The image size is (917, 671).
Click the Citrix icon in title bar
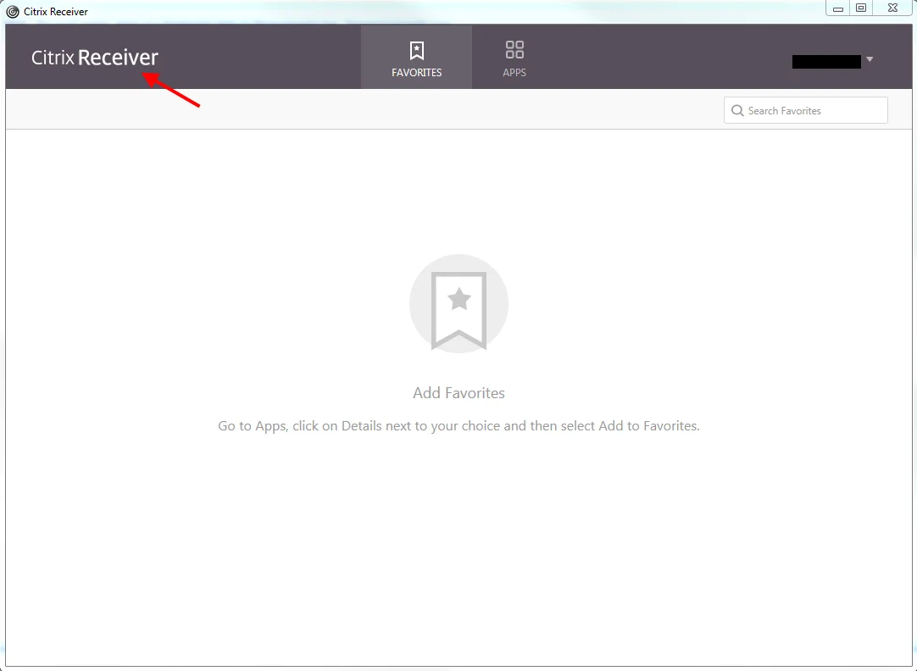12,11
